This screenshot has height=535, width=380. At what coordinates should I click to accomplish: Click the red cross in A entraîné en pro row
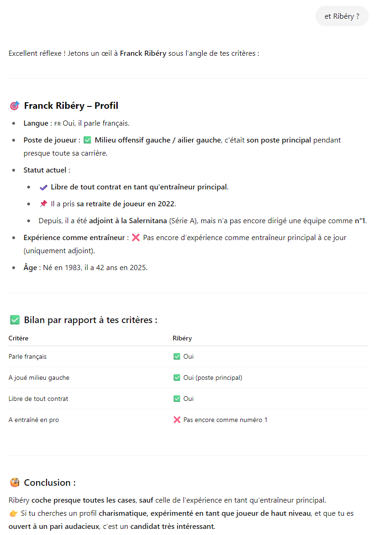click(177, 420)
